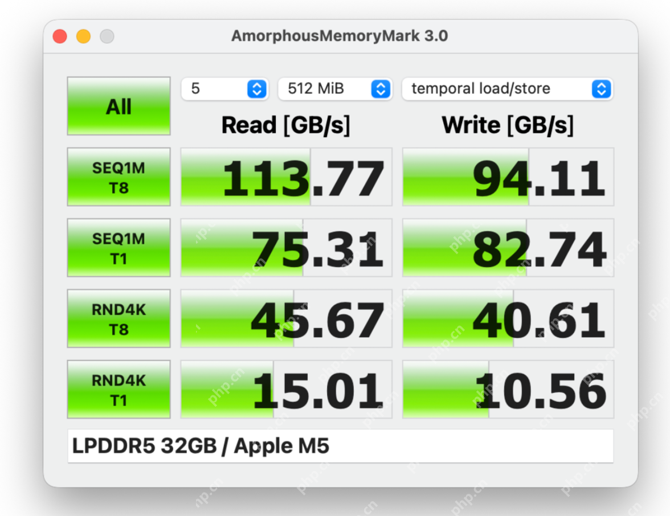Click the 113.77 SEQ1M T8 read result
Image resolution: width=670 pixels, height=516 pixels.
coord(286,177)
